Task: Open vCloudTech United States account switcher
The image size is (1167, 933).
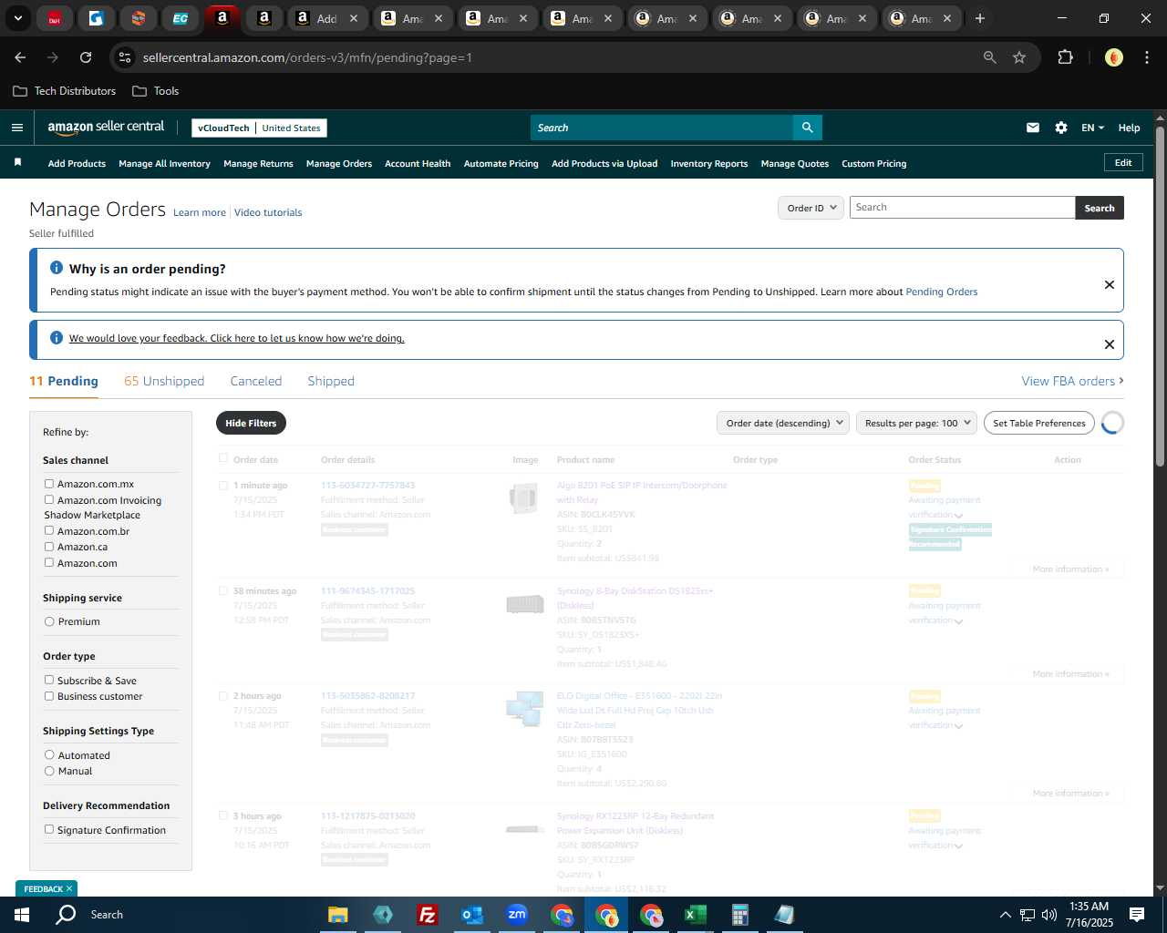Action: [259, 128]
